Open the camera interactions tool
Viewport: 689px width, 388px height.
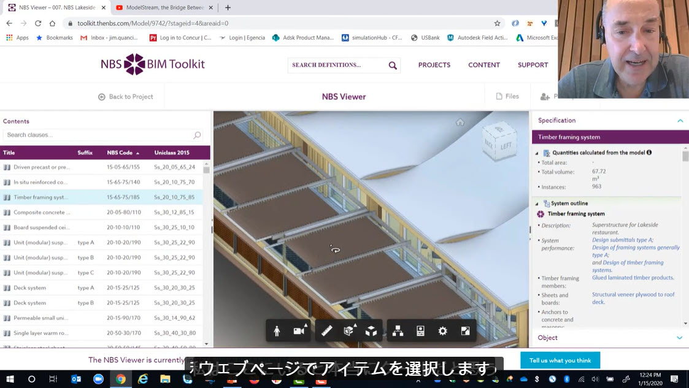click(x=300, y=330)
